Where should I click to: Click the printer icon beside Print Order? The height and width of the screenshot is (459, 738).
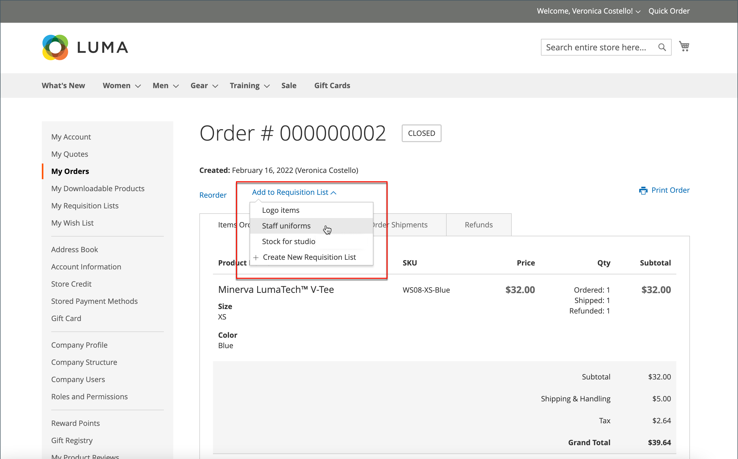pos(643,190)
